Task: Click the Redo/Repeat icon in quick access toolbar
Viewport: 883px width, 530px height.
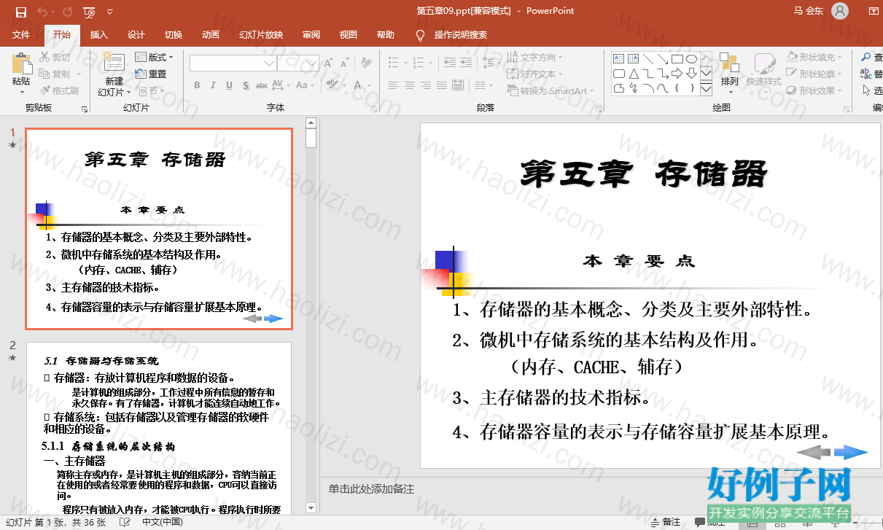Action: 67,12
